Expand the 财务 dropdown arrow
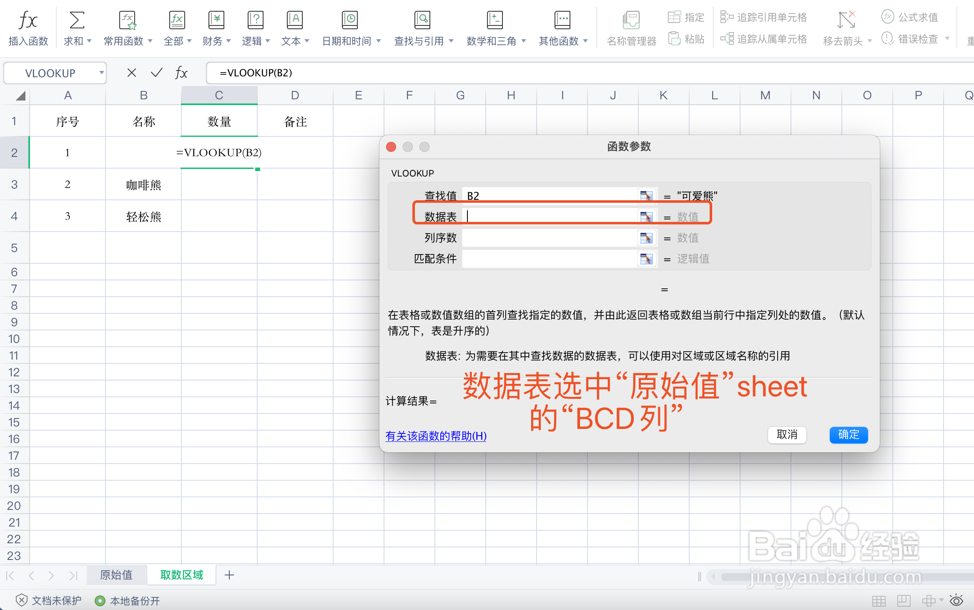The image size is (974, 610). click(228, 41)
